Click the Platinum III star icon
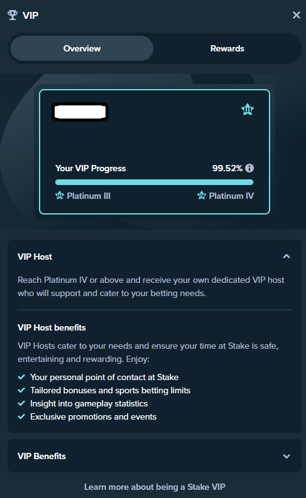The width and height of the screenshot is (306, 498). tap(60, 195)
